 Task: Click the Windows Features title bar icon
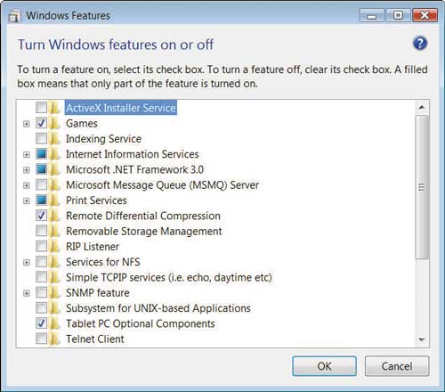(x=14, y=16)
